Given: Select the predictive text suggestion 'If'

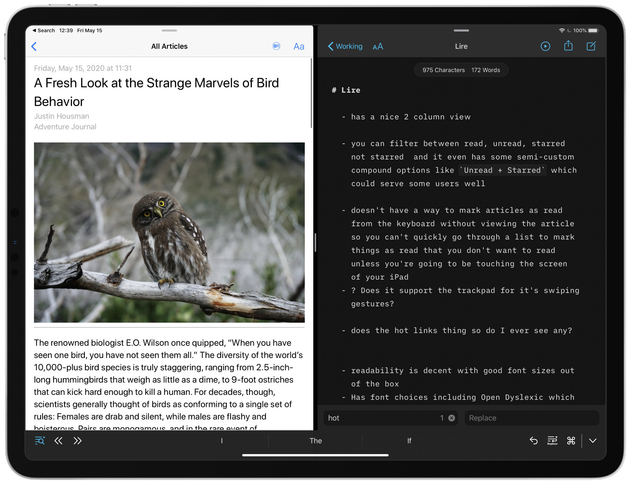Looking at the screenshot, I should pos(409,441).
